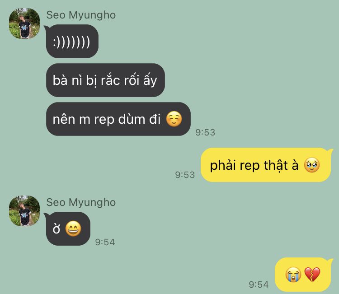
Task: Select the ":)))))))" message bubble
Action: pyautogui.click(x=72, y=41)
